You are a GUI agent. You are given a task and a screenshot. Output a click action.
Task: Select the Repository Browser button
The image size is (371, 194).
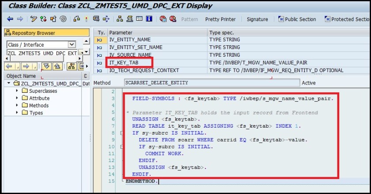[47, 33]
